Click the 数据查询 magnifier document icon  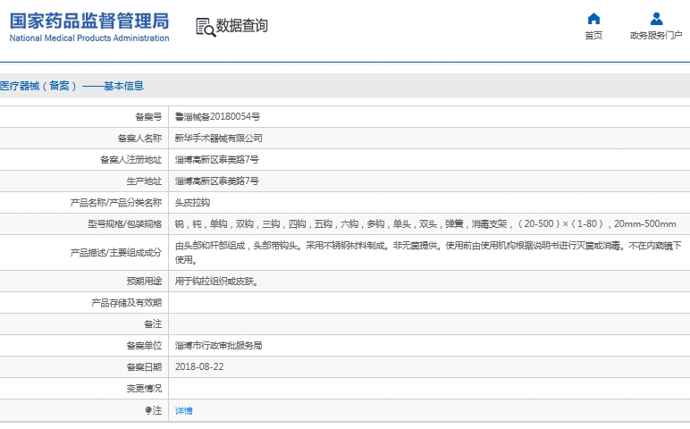click(x=206, y=28)
